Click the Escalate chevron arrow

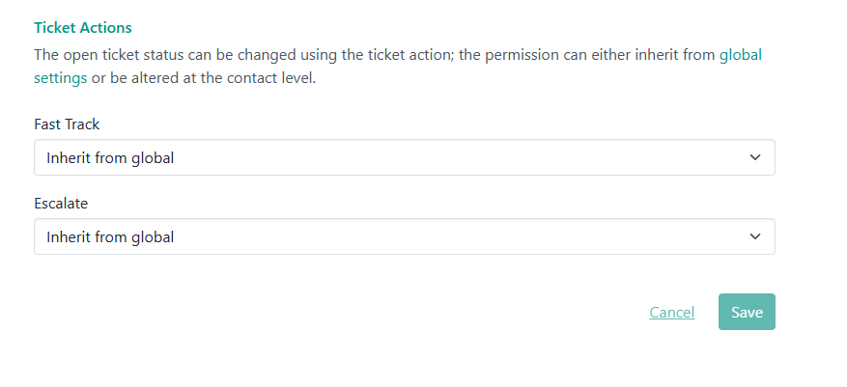(x=755, y=236)
